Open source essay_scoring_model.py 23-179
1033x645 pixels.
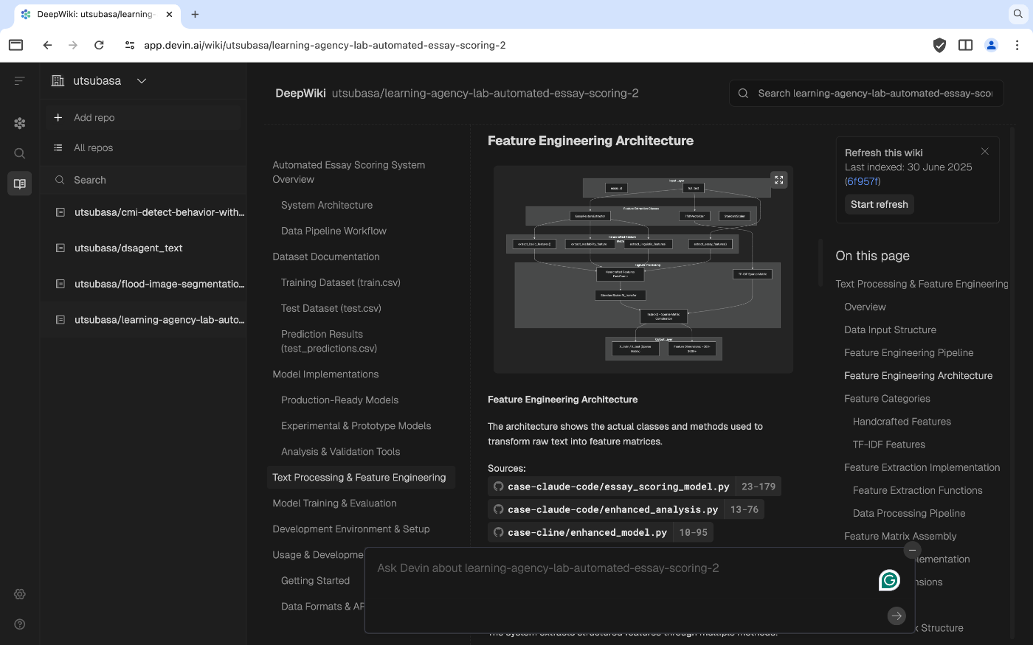tap(635, 487)
